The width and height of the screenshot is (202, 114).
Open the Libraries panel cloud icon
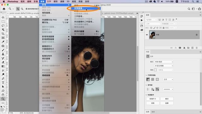coord(142,30)
